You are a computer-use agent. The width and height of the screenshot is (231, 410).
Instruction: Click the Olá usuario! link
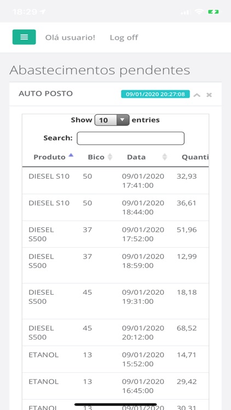click(x=70, y=37)
